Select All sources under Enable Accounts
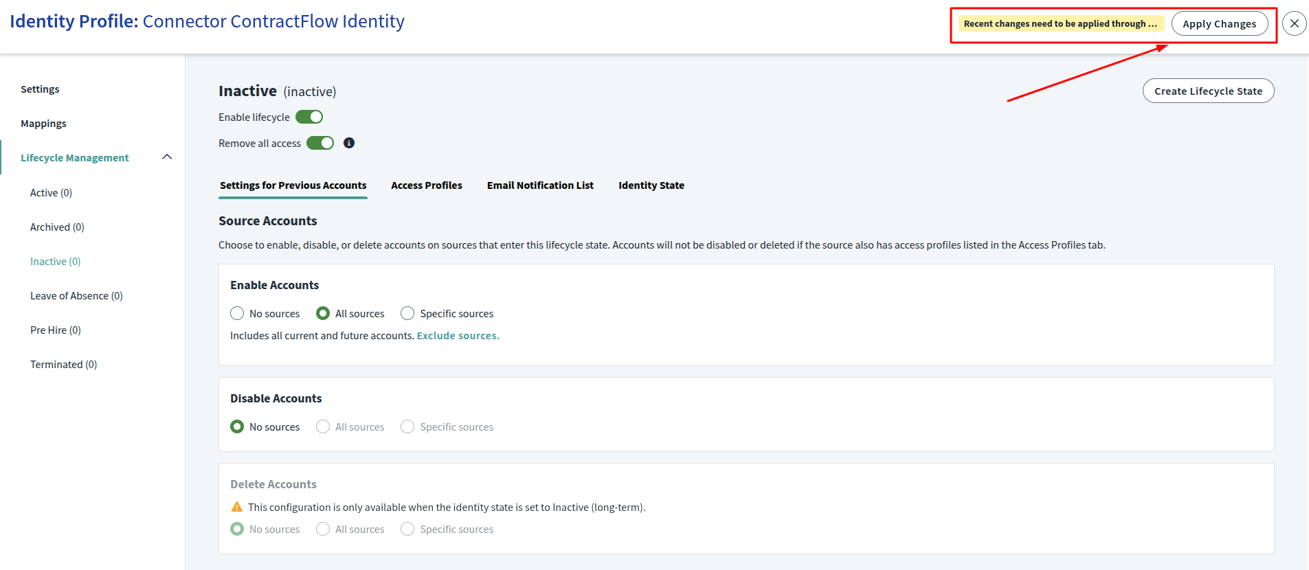The image size is (1309, 570). click(x=323, y=314)
